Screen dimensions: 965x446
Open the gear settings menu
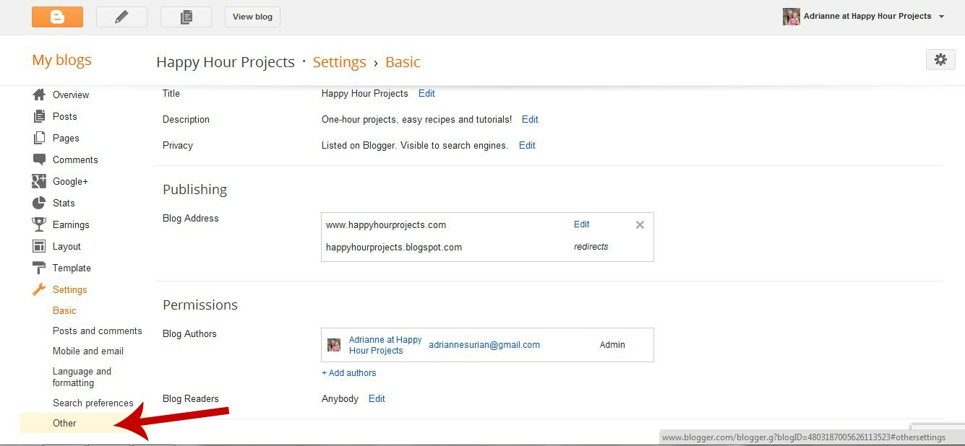coord(940,60)
